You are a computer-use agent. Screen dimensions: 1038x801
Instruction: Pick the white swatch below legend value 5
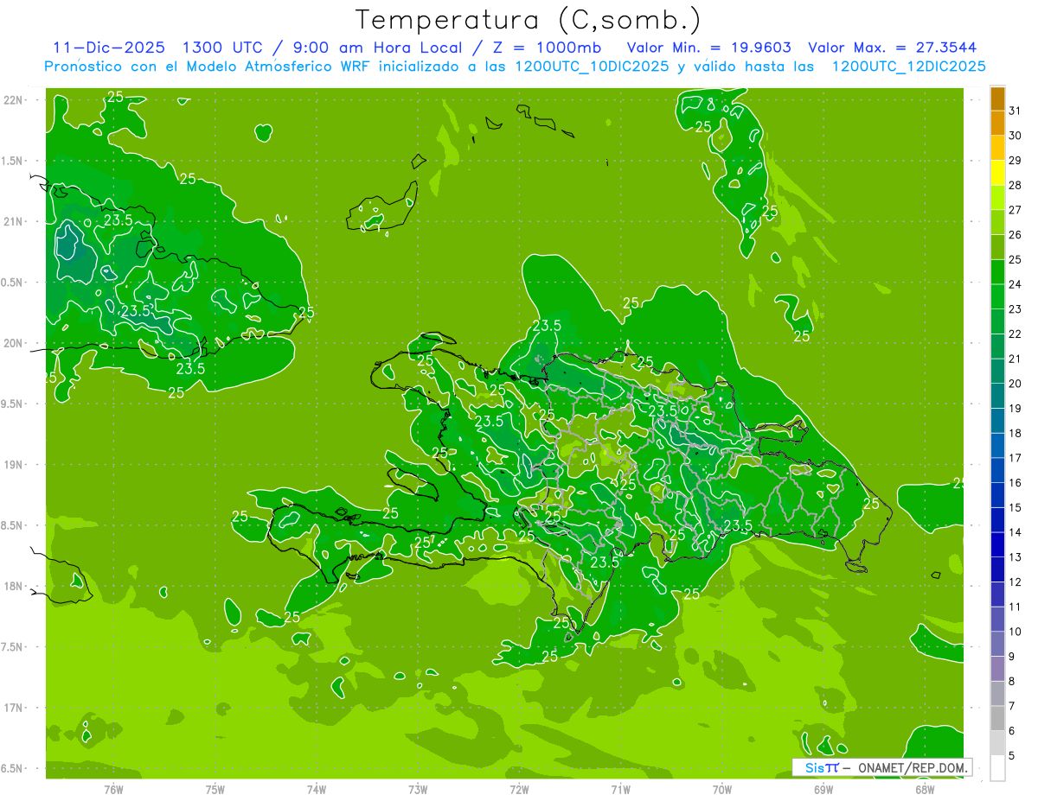997,768
